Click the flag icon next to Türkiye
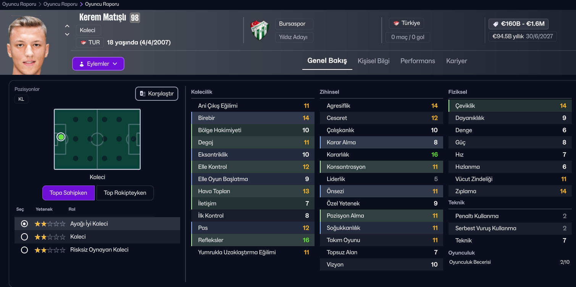 [x=396, y=23]
